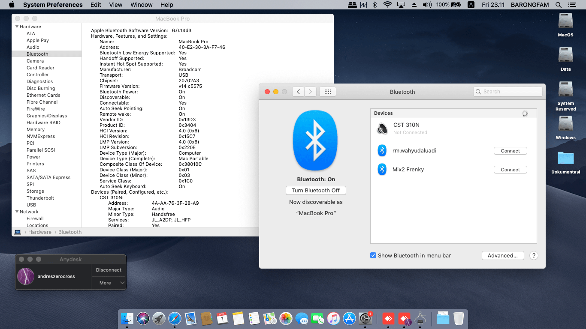Open Spotlight search magnifier in menu bar
Viewport: 586px width, 329px height.
[x=559, y=5]
